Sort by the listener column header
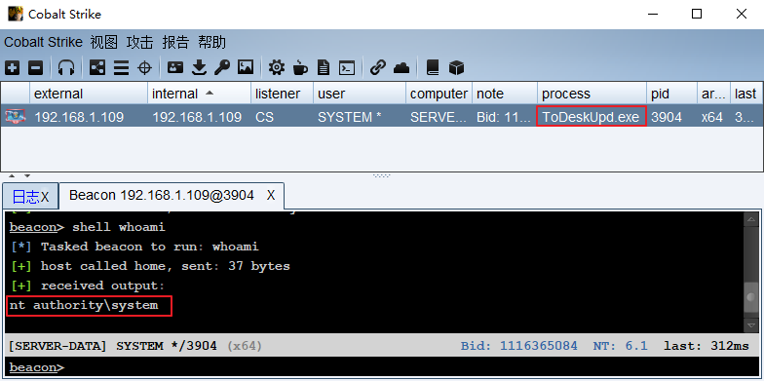 pyautogui.click(x=283, y=94)
